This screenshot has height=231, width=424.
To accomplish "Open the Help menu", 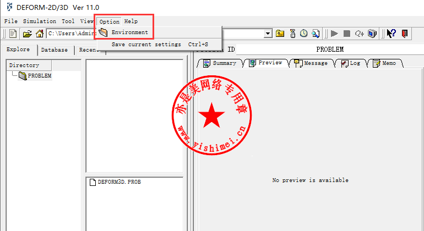I will 131,21.
